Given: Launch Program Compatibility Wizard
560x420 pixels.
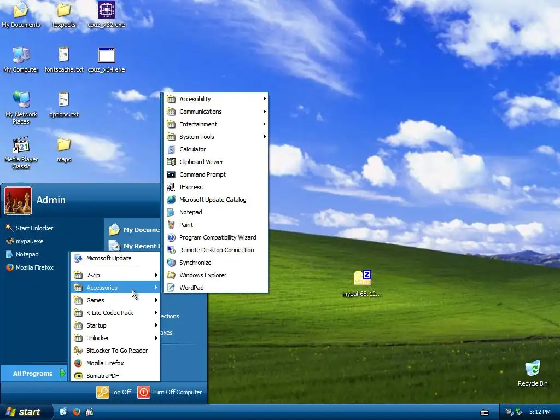Looking at the screenshot, I should [x=215, y=237].
